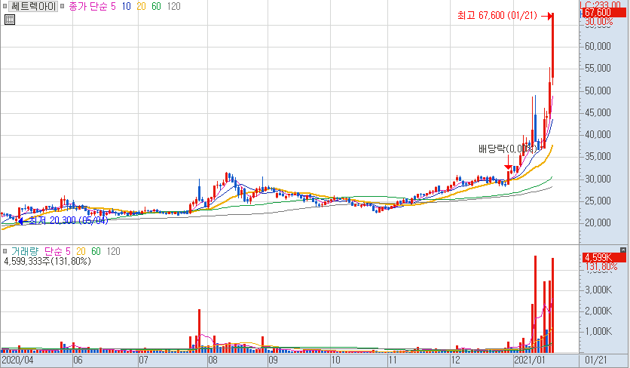Viewport: 630px width, 368px height.
Task: Click the 40,000 price axis label
Action: [598, 134]
